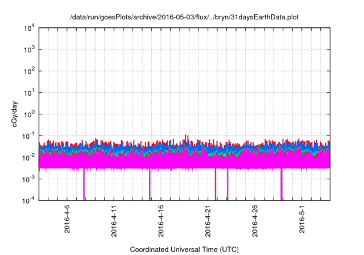
Task: Click the 10^-4 y-axis tick label
Action: coord(29,200)
